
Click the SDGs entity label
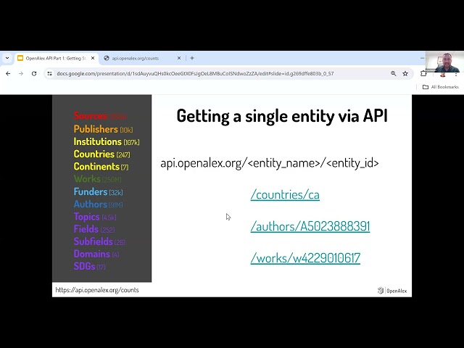pos(84,266)
